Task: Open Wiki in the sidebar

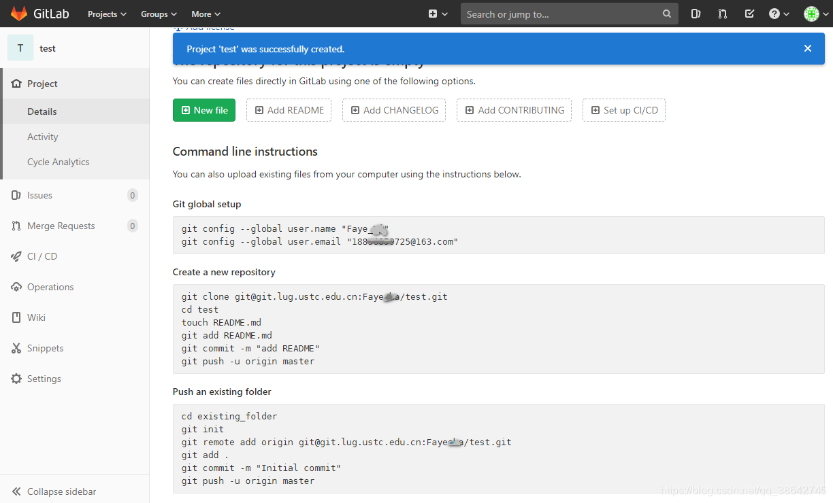Action: 75,317
